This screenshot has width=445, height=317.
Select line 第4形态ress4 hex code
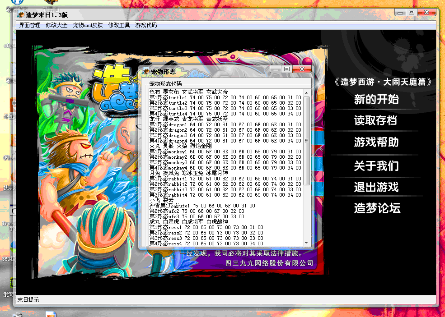click(206, 243)
